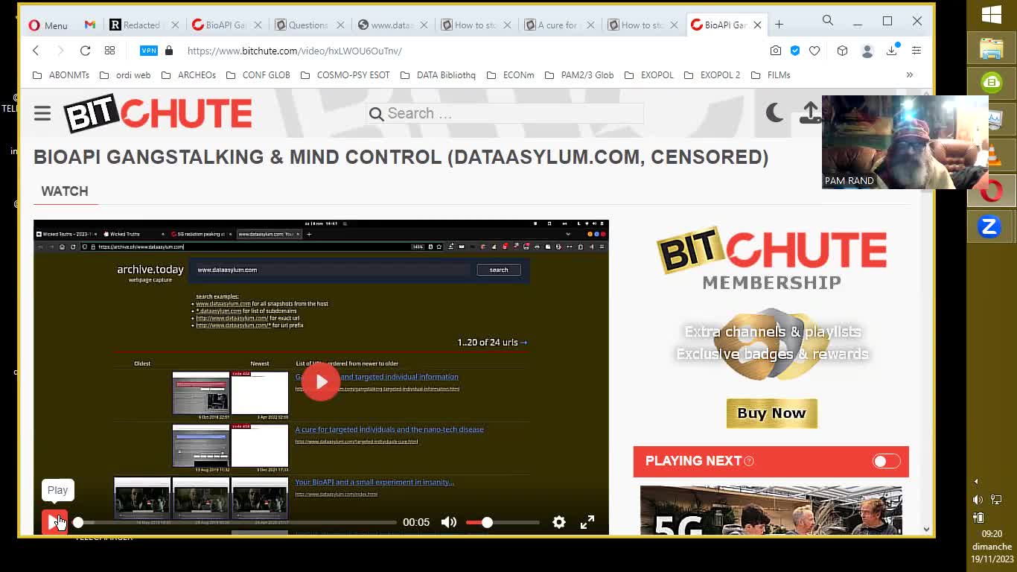Open the COSMO-PSY ESOT bookmark folder

point(345,75)
